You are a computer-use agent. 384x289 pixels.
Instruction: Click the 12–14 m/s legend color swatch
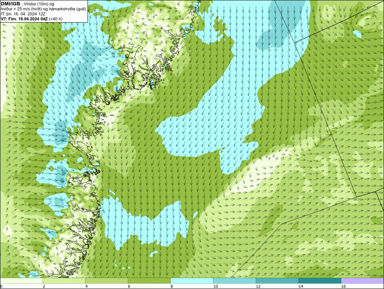tap(277, 281)
